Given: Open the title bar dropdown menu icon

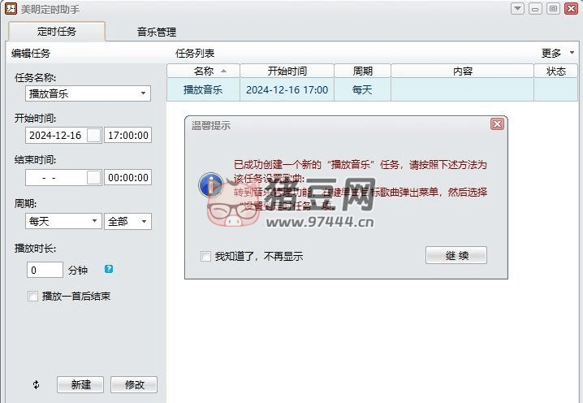Looking at the screenshot, I should click(x=517, y=8).
